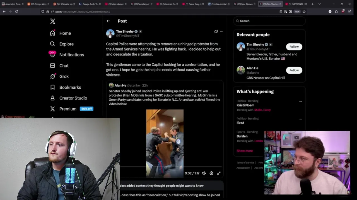Click the Premium X icon
This screenshot has width=357, height=200.
point(52,109)
